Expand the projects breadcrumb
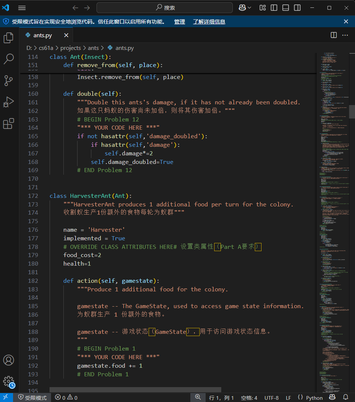This screenshot has width=355, height=402. (71, 48)
